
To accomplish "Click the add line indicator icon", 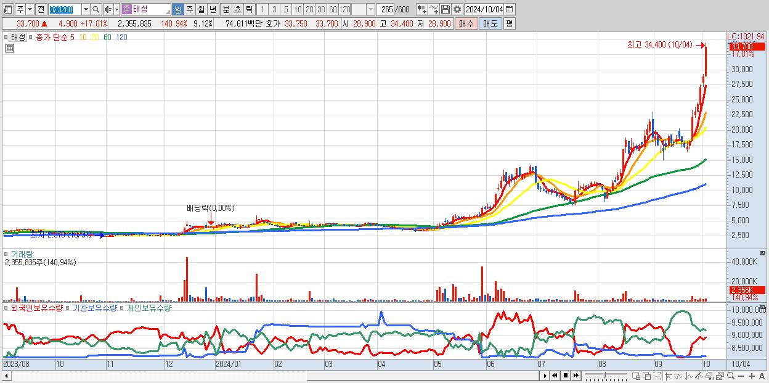I will click(x=434, y=9).
